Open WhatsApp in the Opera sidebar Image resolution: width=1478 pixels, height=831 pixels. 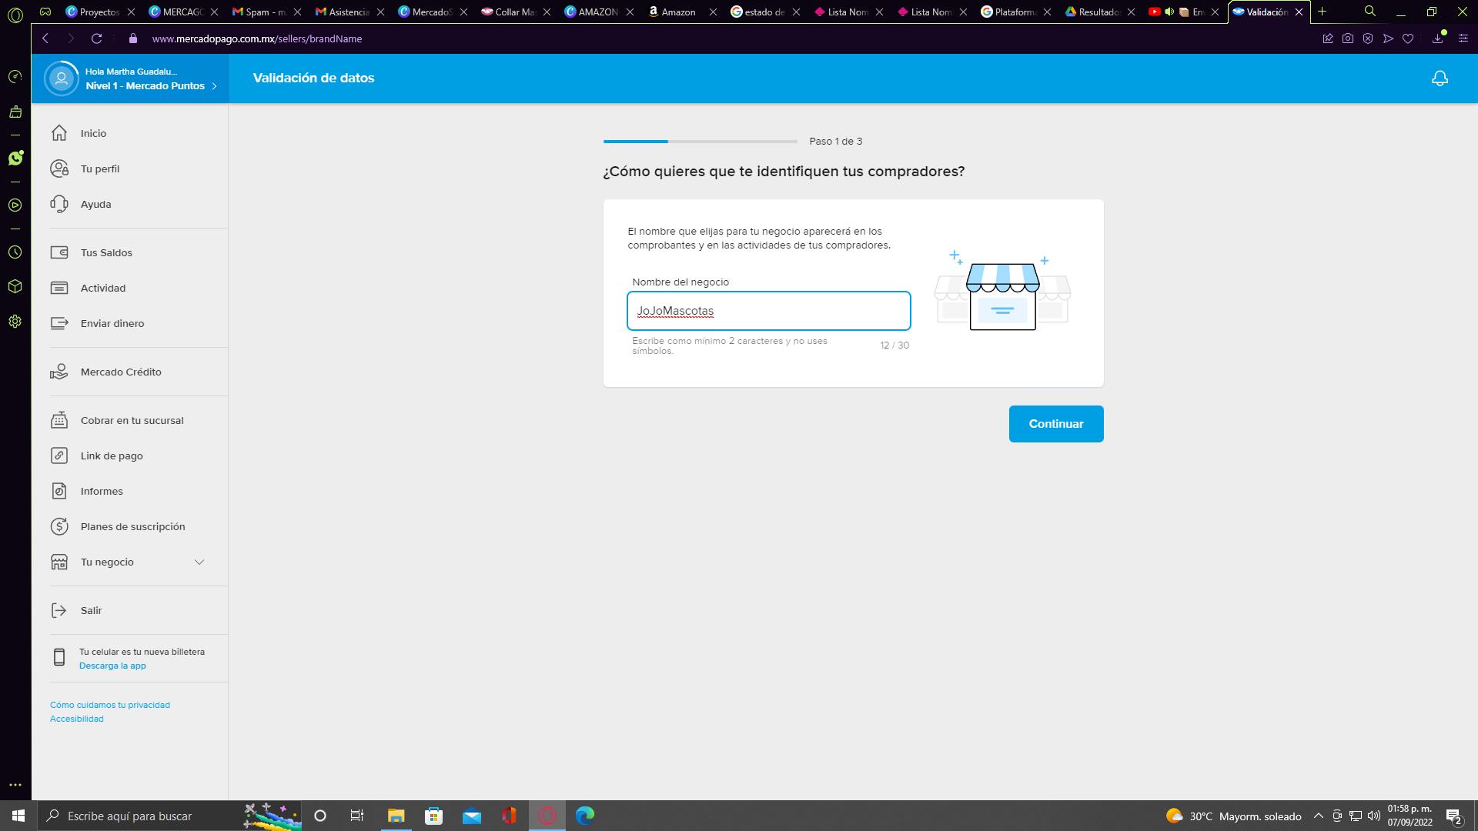[15, 158]
